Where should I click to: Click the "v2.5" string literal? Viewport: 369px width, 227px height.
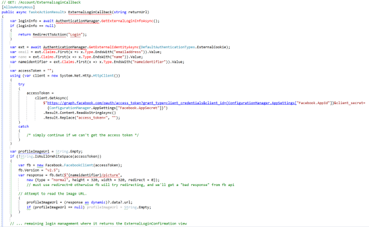(x=52, y=170)
